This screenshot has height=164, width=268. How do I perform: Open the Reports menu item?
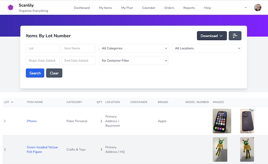pyautogui.click(x=189, y=8)
